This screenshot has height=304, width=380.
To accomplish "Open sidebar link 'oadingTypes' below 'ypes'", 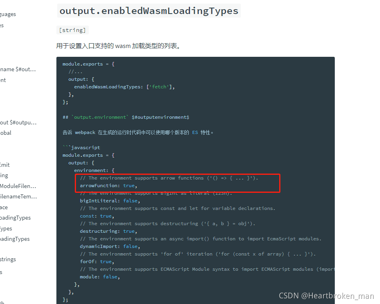I will 15,239.
